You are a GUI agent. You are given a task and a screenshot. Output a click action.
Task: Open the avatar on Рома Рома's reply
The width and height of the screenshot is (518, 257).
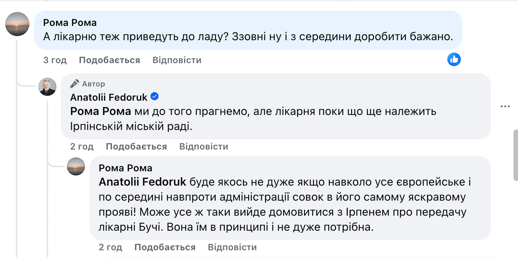(76, 166)
